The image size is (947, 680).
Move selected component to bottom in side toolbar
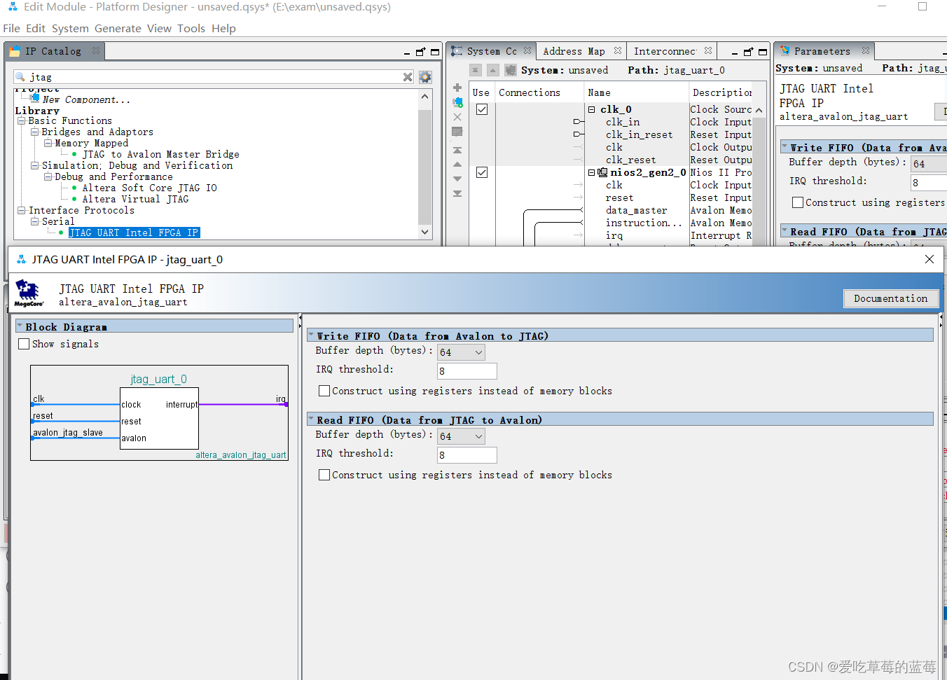pyautogui.click(x=457, y=193)
